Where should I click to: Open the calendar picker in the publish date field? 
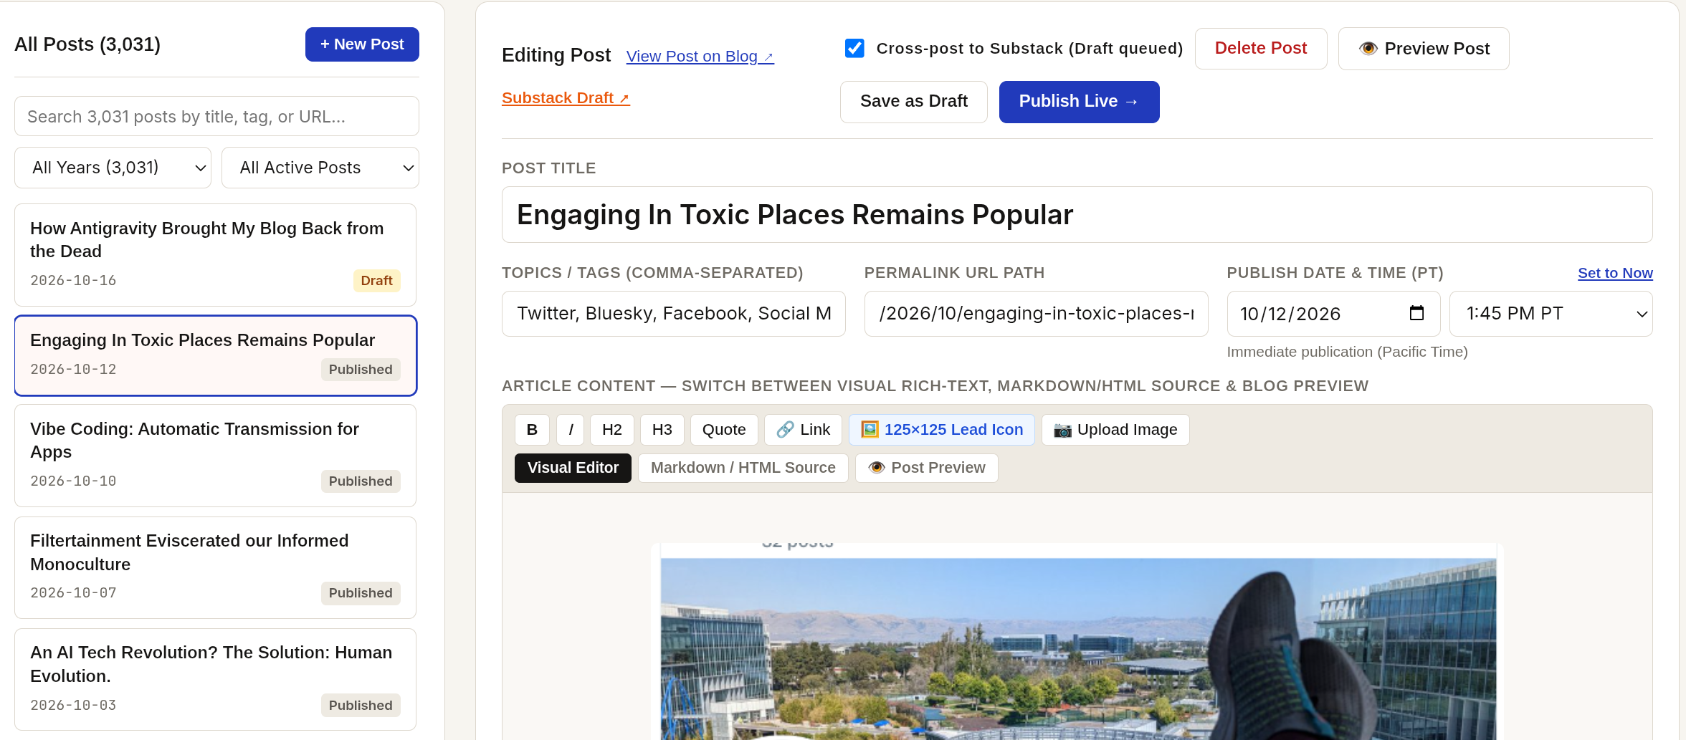1416,314
